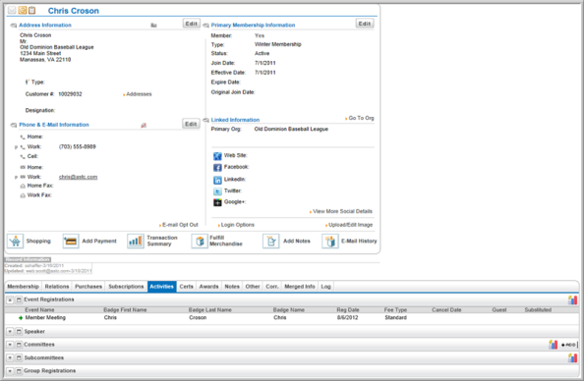The height and width of the screenshot is (381, 584).
Task: Click the Linked Information section icon
Action: coord(205,120)
